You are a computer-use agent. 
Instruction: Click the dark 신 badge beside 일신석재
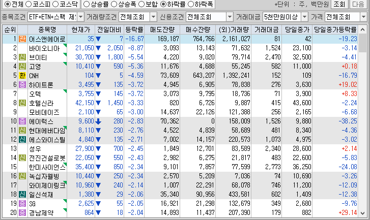22,194
